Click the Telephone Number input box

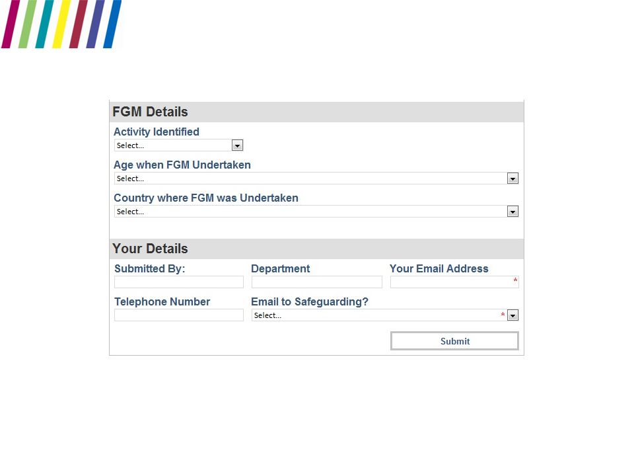[x=179, y=315]
